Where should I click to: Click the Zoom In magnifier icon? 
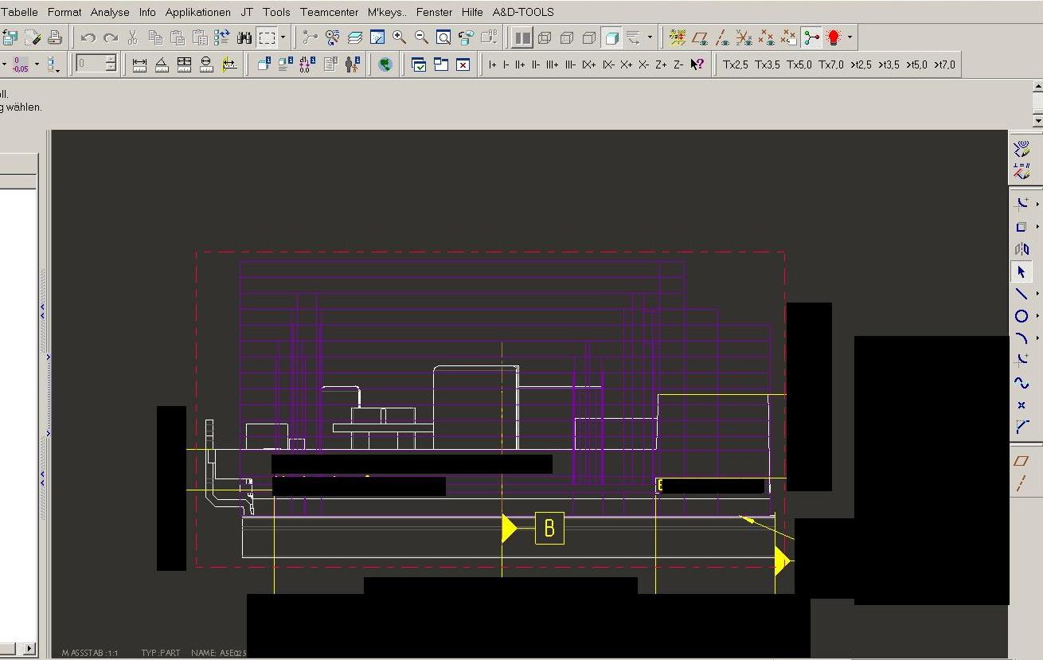pyautogui.click(x=399, y=37)
